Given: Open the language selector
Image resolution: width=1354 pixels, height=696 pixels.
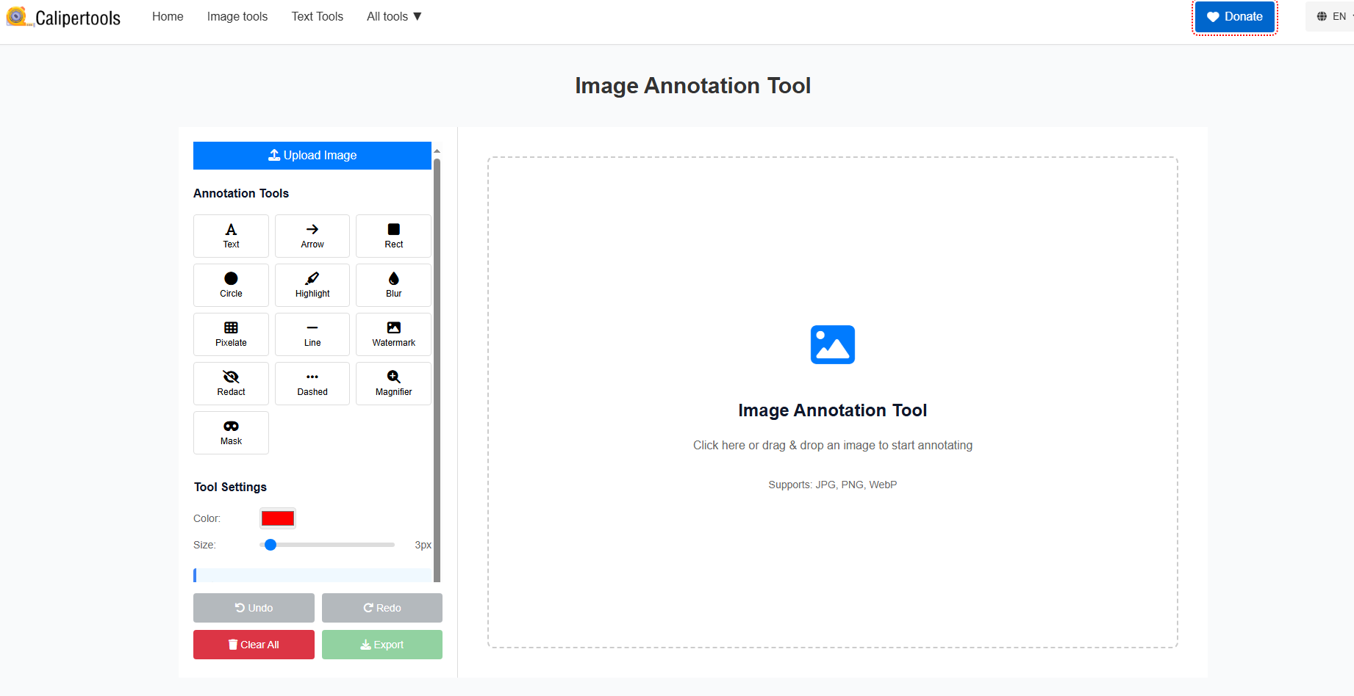Looking at the screenshot, I should tap(1332, 15).
